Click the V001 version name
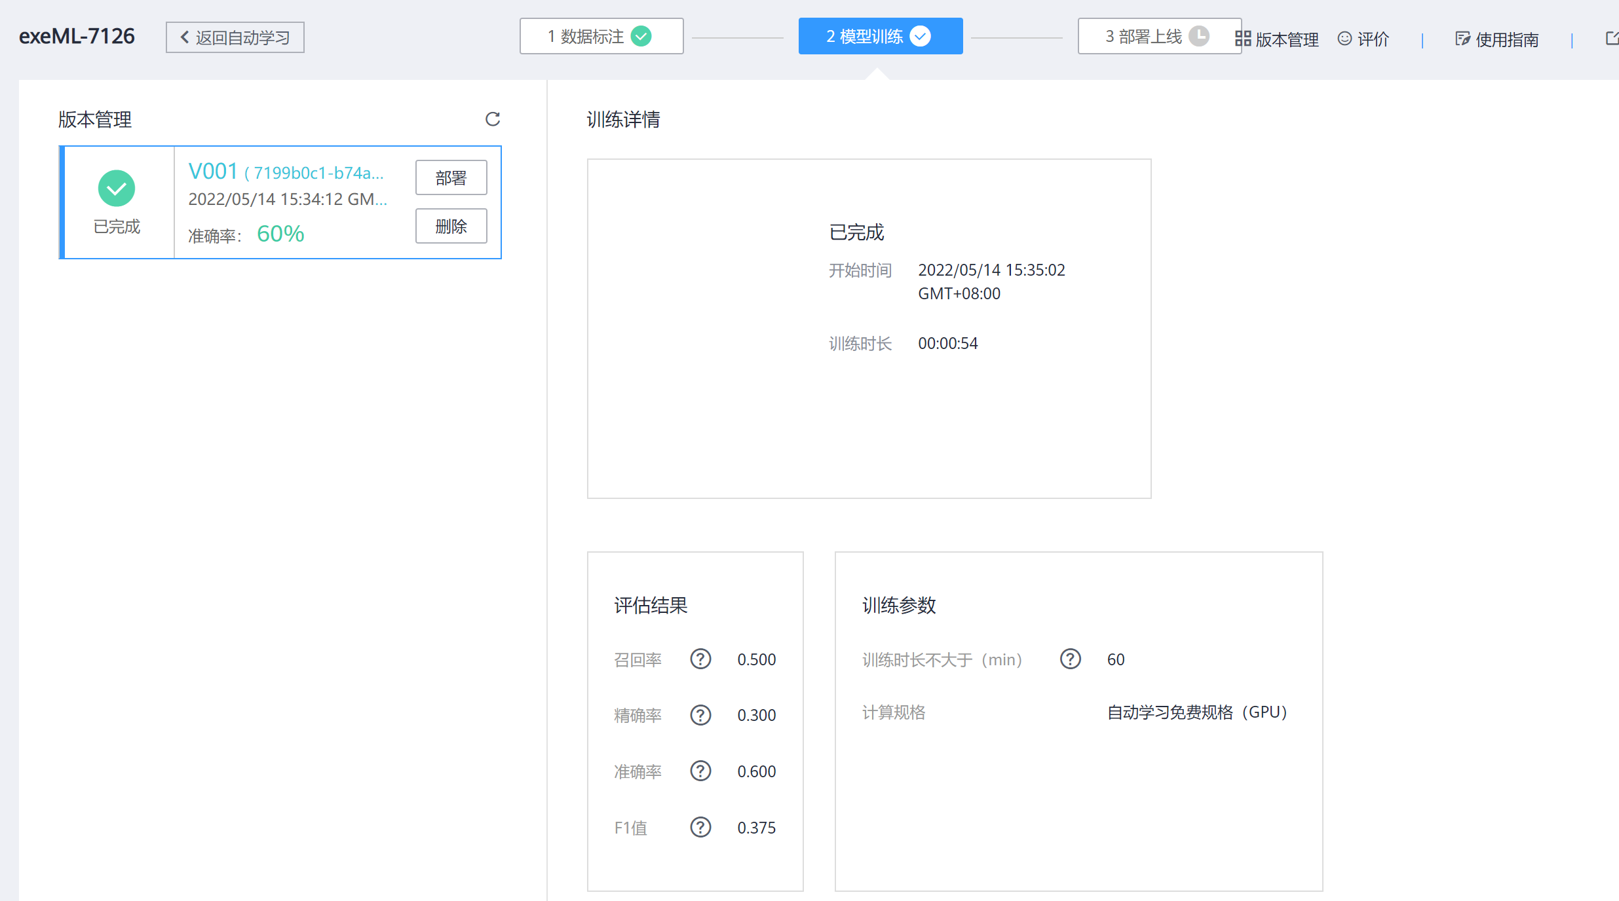Viewport: 1619px width, 901px height. (213, 172)
